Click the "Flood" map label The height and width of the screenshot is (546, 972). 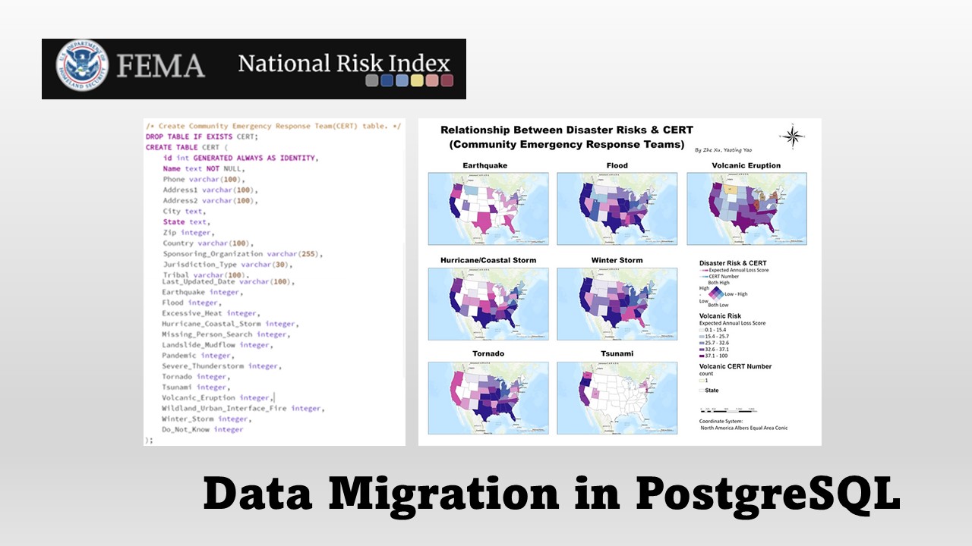pyautogui.click(x=617, y=165)
